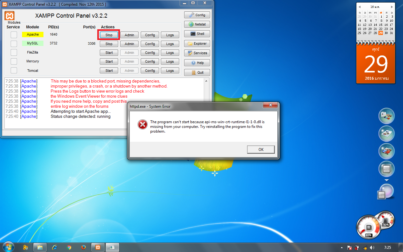403x252 pixels.
Task: Open the Services button
Action: (197, 53)
